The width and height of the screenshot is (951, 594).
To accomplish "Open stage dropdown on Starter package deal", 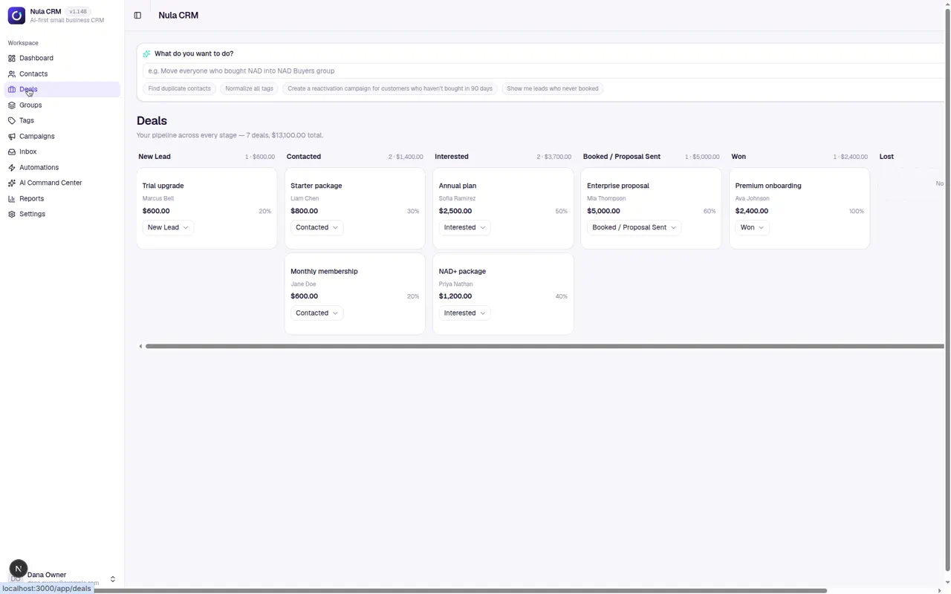I will pyautogui.click(x=317, y=227).
